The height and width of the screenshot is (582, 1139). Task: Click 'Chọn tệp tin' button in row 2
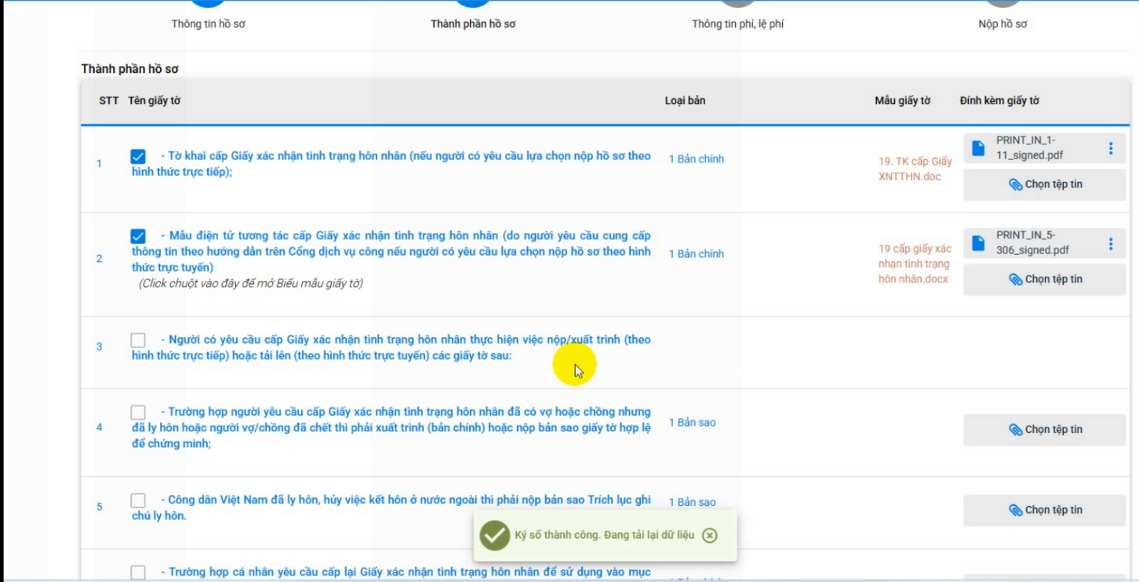point(1044,279)
